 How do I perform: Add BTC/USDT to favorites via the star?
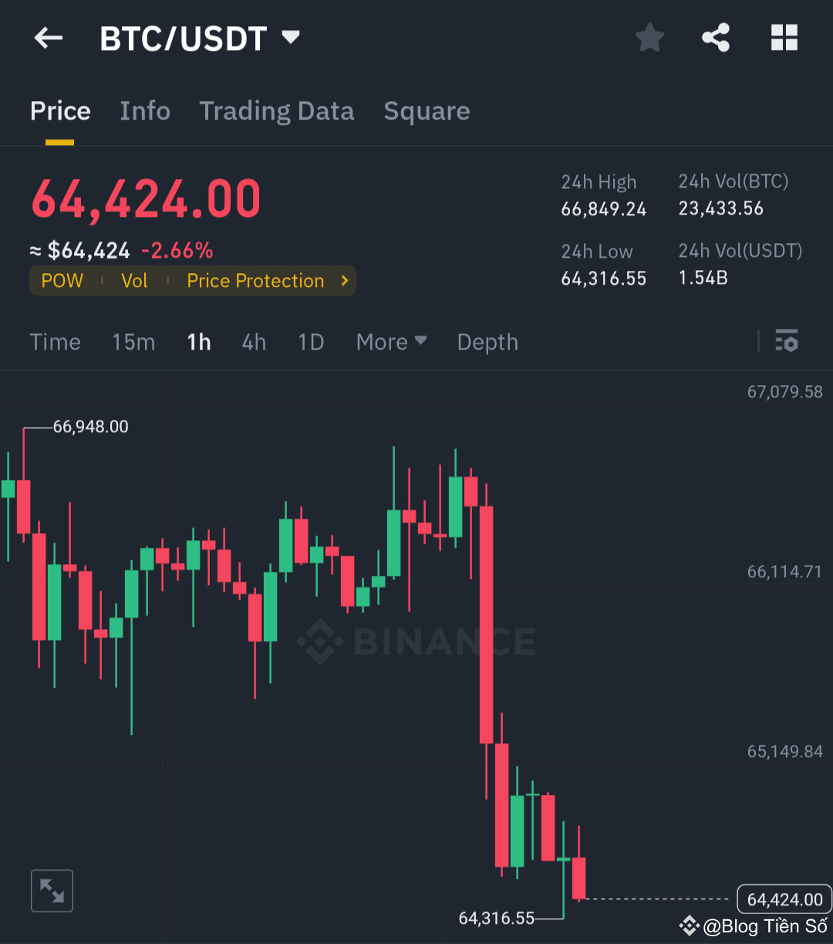coord(649,37)
